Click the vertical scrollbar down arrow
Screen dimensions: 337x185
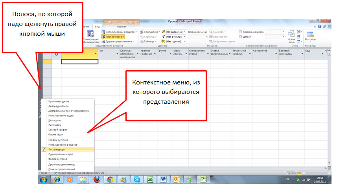[330, 163]
